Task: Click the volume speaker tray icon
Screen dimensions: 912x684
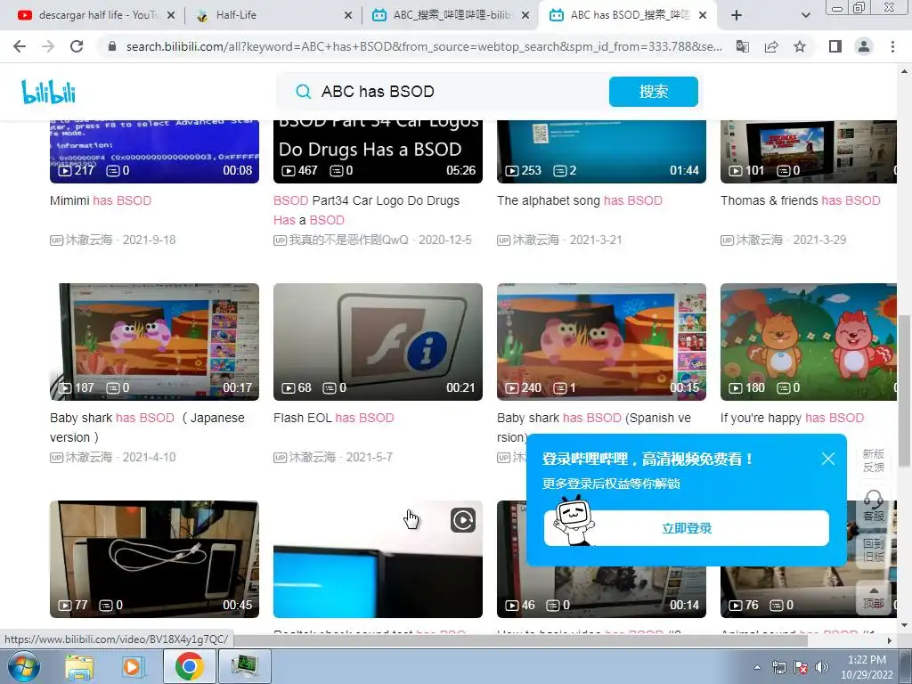Action: point(821,667)
